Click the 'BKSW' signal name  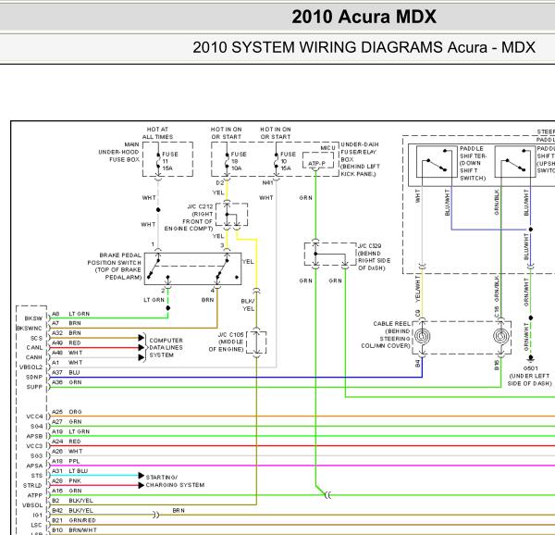(33, 318)
